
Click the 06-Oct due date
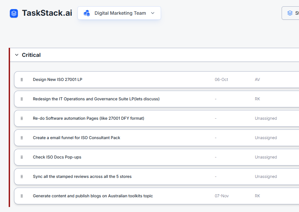tap(221, 80)
